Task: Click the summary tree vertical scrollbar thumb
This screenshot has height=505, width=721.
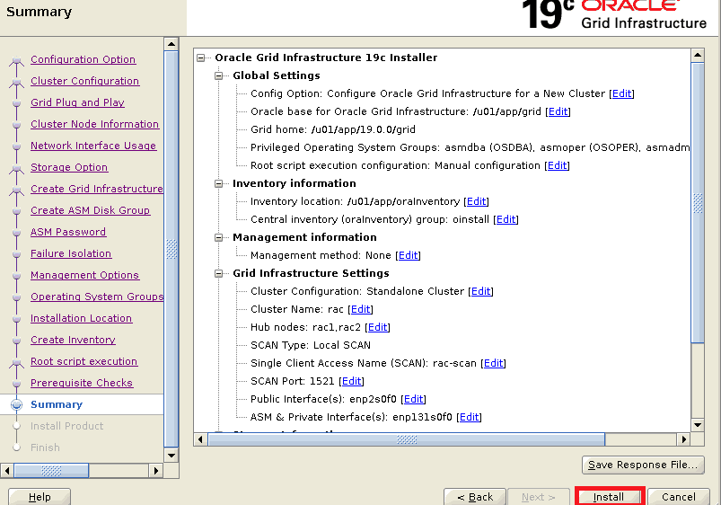Action: 698,203
